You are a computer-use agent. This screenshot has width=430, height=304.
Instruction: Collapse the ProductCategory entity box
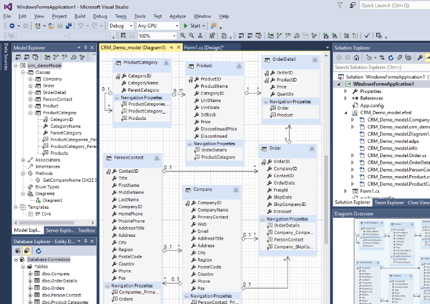point(166,63)
